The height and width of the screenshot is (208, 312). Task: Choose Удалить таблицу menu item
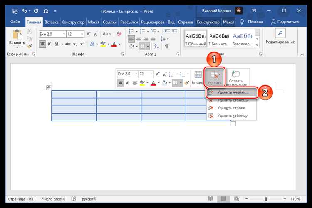point(231,116)
